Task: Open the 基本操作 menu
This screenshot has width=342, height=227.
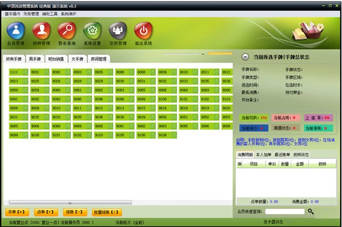Action: click(x=14, y=13)
